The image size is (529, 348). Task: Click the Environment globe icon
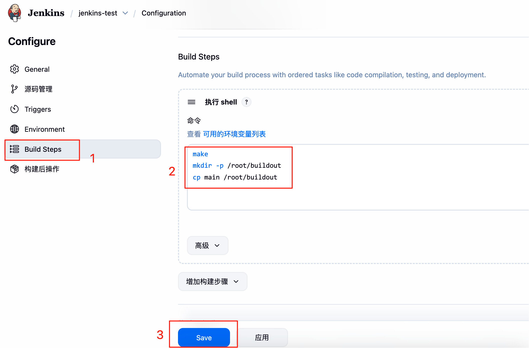pos(14,129)
